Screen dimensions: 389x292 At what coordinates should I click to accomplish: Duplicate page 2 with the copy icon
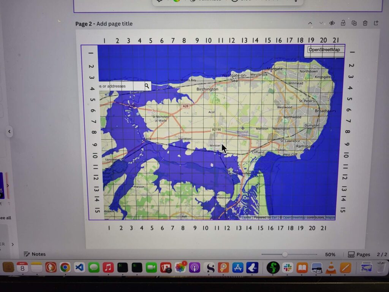(354, 23)
